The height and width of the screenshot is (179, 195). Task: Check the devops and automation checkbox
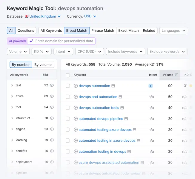tap(68, 97)
